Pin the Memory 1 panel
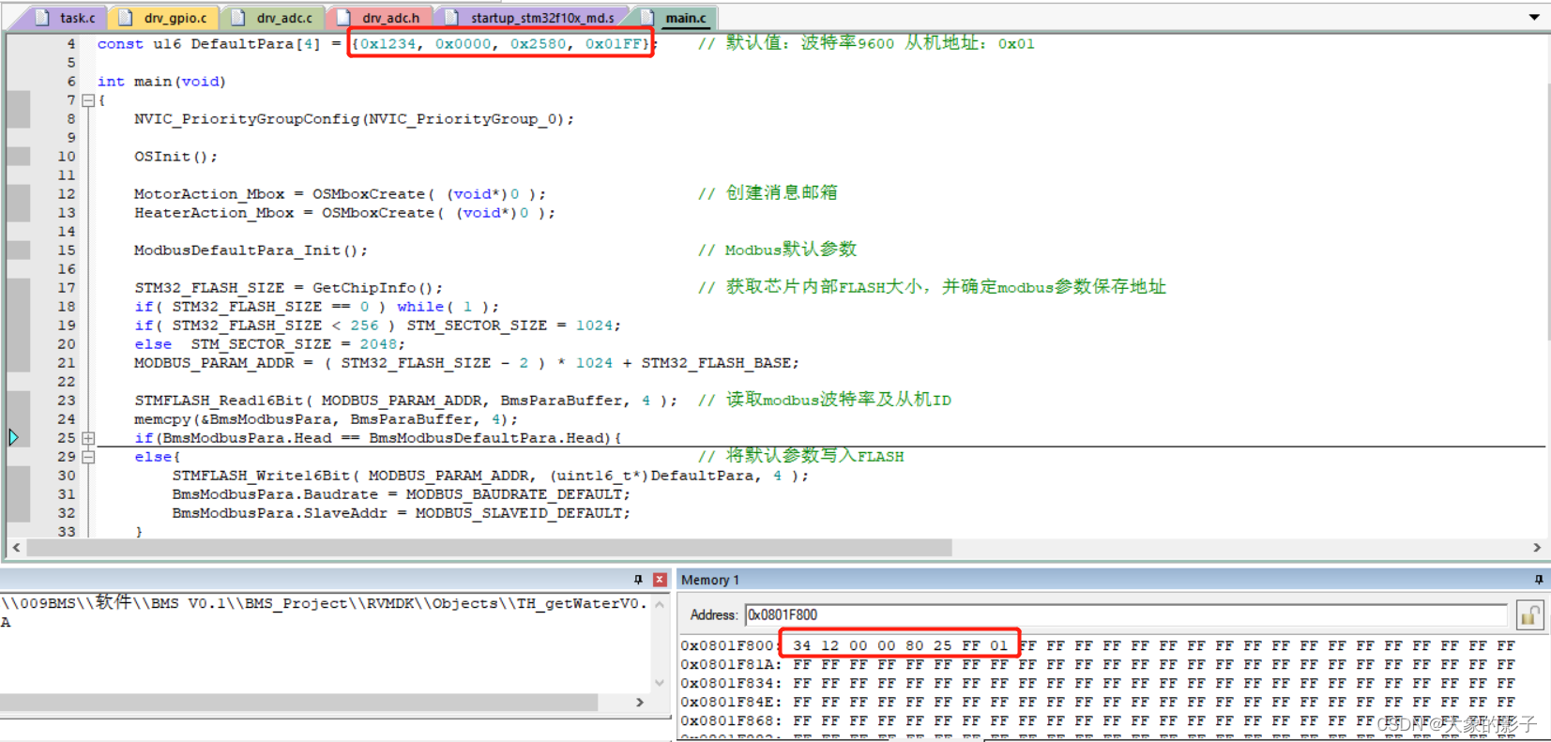Screen dimensions: 1551x742 [x=1539, y=580]
